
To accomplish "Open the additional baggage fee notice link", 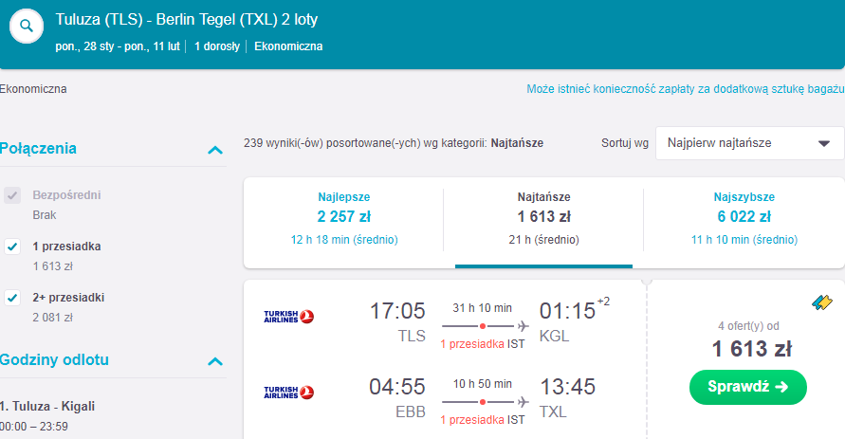I will pyautogui.click(x=686, y=89).
